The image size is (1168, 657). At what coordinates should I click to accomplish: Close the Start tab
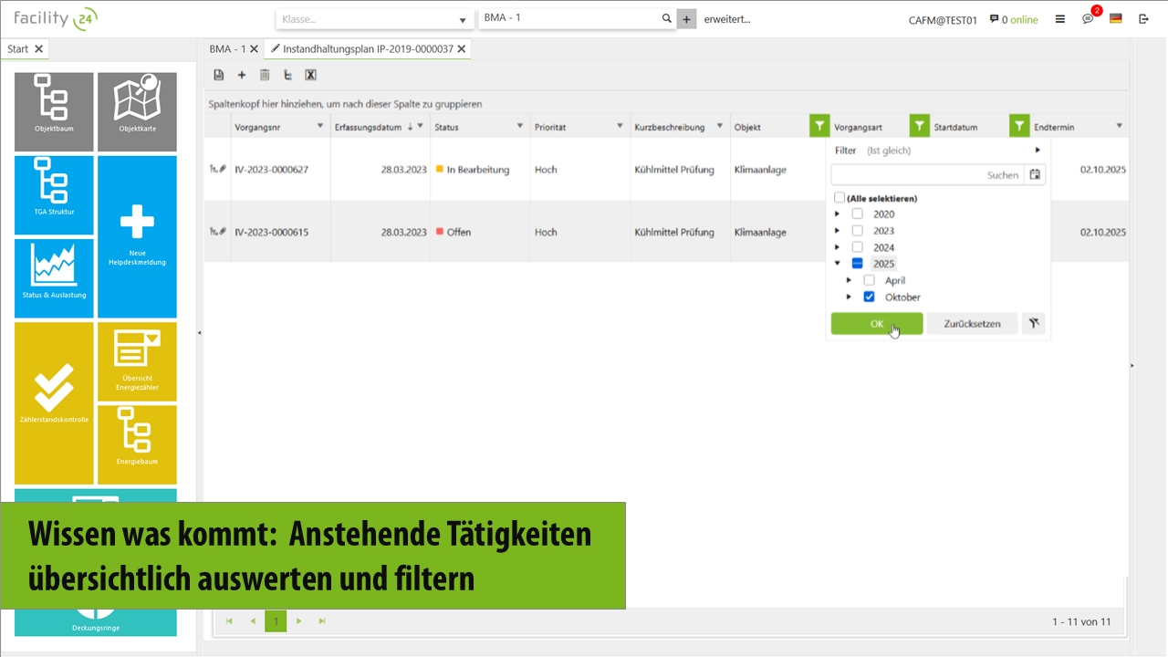click(x=39, y=49)
